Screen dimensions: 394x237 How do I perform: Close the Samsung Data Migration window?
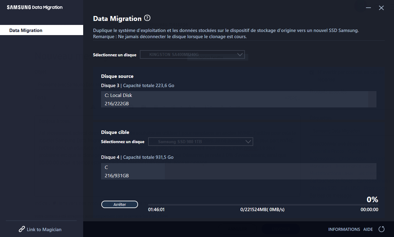click(381, 8)
